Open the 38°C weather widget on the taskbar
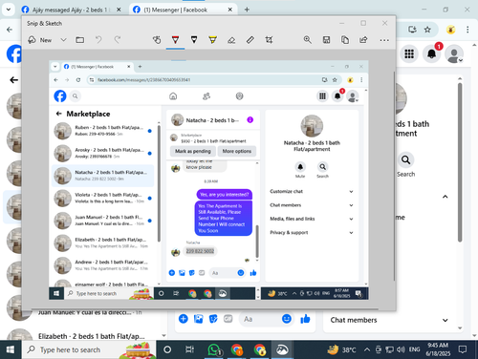The height and width of the screenshot is (359, 478). pyautogui.click(x=341, y=349)
